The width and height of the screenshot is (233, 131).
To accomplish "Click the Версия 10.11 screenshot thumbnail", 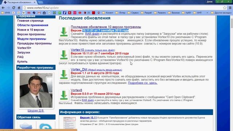I will tap(70, 123).
